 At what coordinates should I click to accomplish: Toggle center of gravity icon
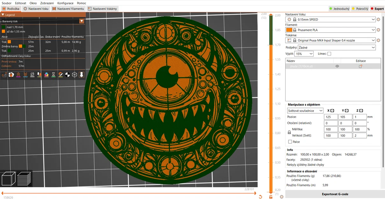point(67,75)
